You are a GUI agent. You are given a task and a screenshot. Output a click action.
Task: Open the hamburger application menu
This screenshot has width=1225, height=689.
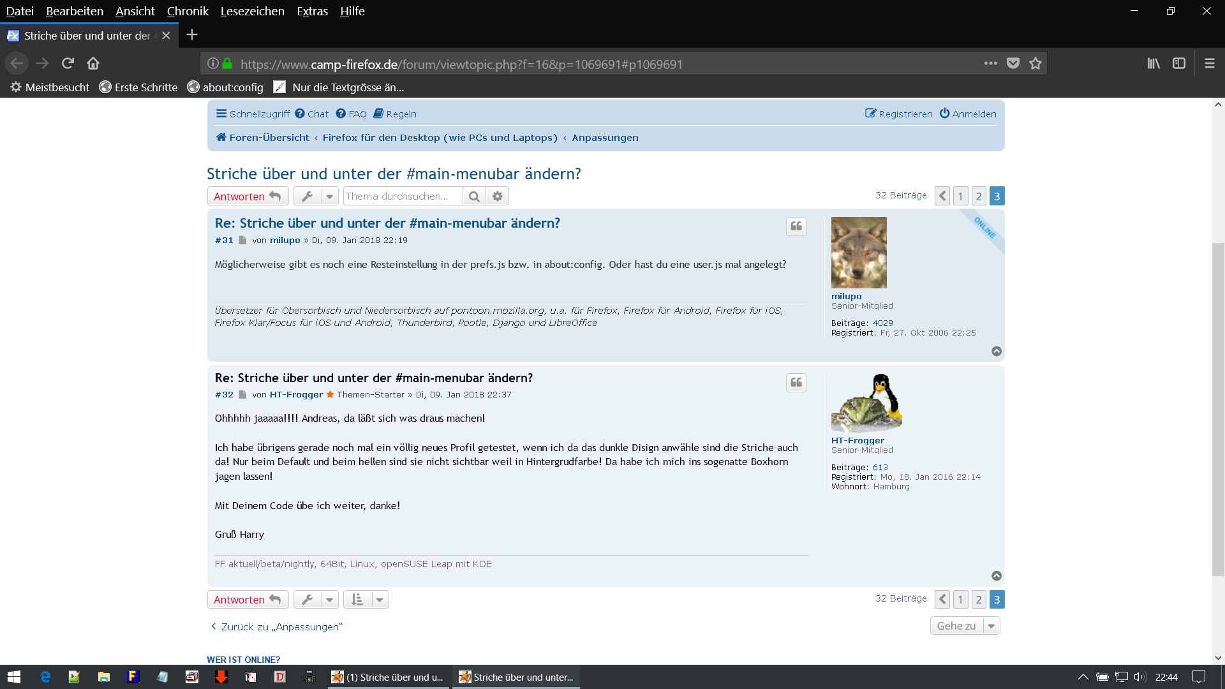tap(1209, 63)
